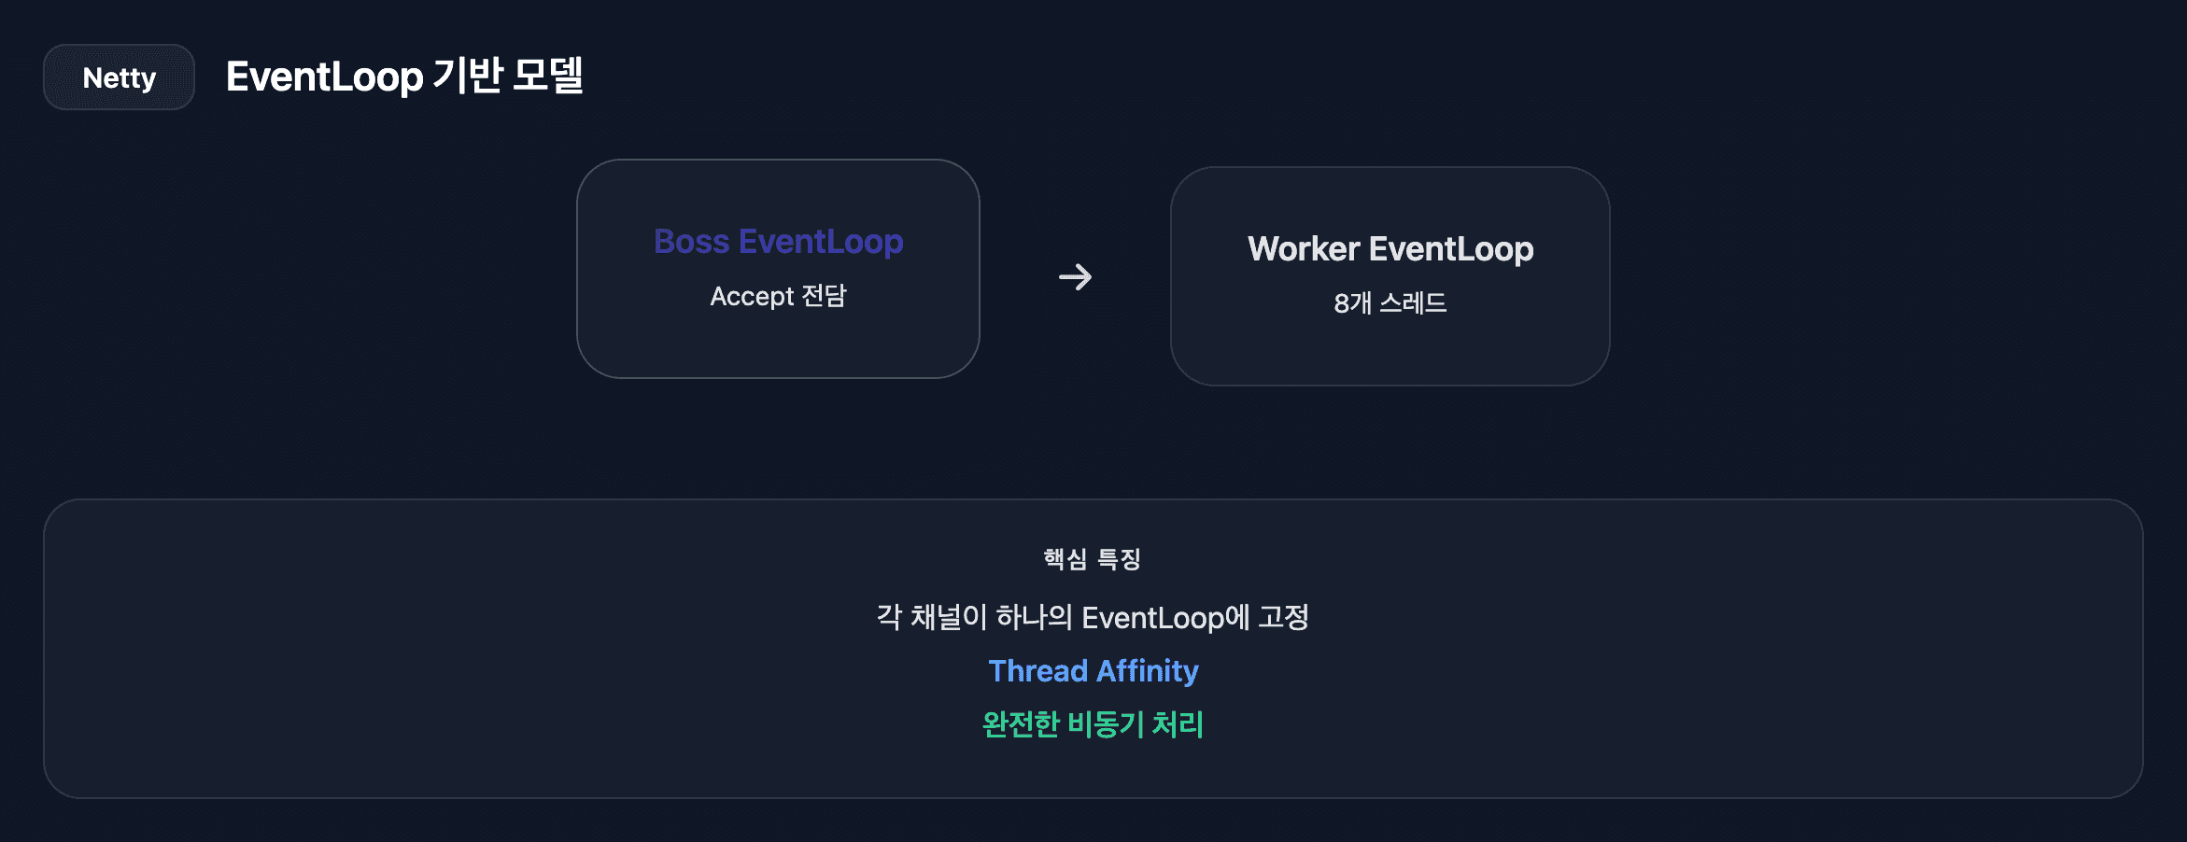
Task: Click the word '특징' in the panel heading
Action: click(x=1119, y=559)
